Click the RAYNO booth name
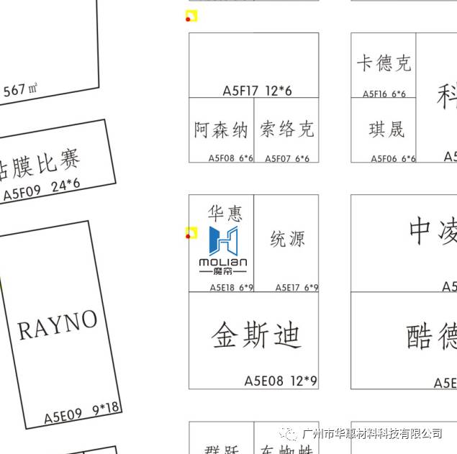This screenshot has height=454, width=457. (58, 325)
